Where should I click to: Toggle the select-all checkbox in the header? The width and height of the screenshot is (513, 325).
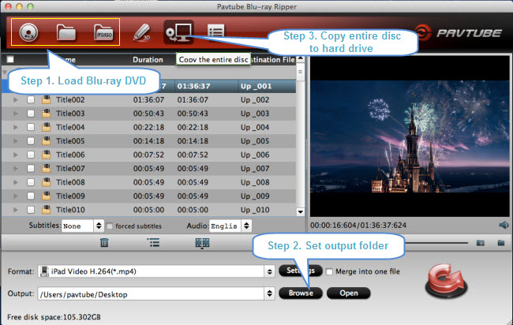[x=10, y=59]
